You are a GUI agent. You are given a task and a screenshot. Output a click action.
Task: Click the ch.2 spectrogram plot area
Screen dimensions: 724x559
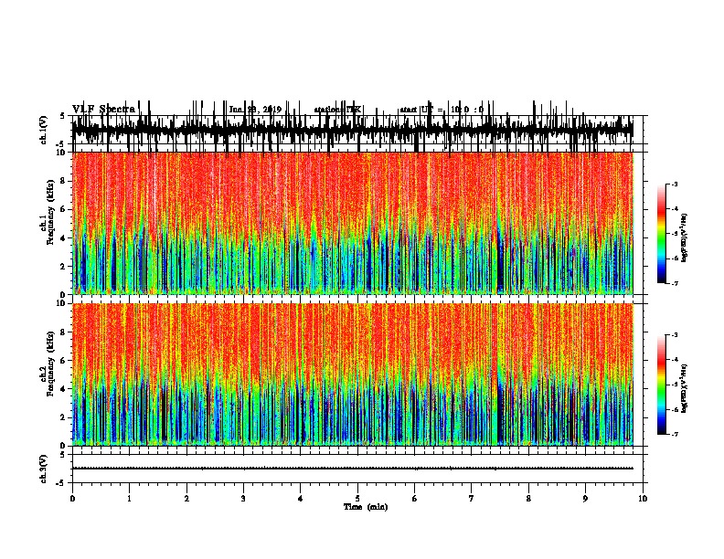point(353,374)
